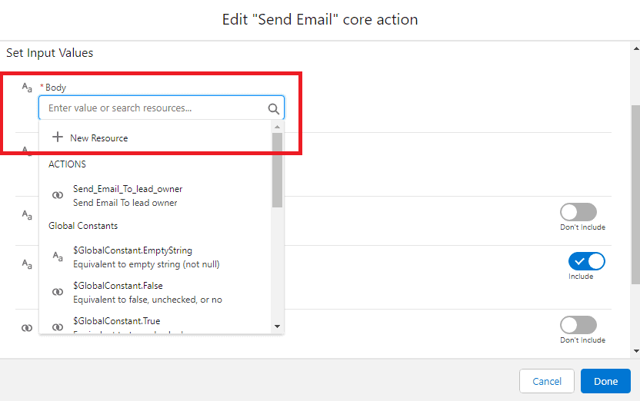Image resolution: width=640 pixels, height=401 pixels.
Task: Click the dropdown list scrollbar thumb
Action: pyautogui.click(x=277, y=169)
